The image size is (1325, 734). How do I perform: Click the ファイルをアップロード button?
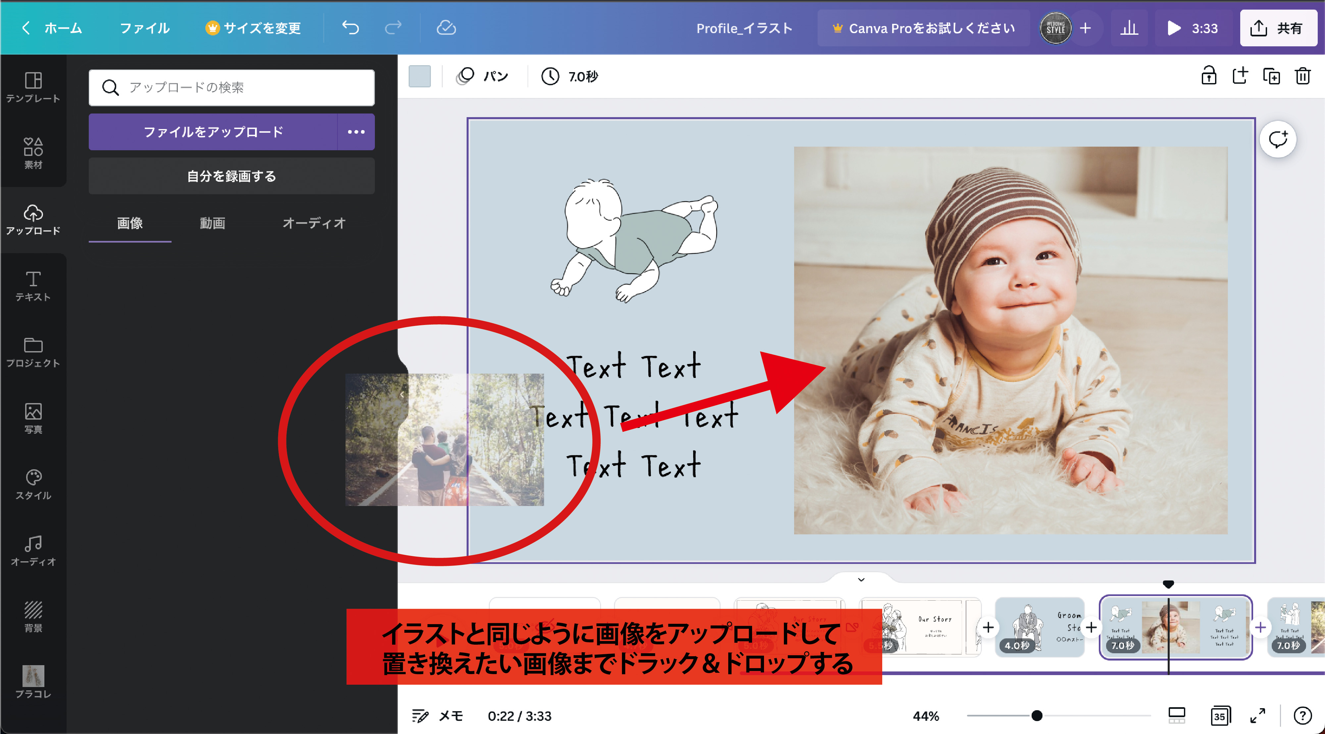pos(214,132)
